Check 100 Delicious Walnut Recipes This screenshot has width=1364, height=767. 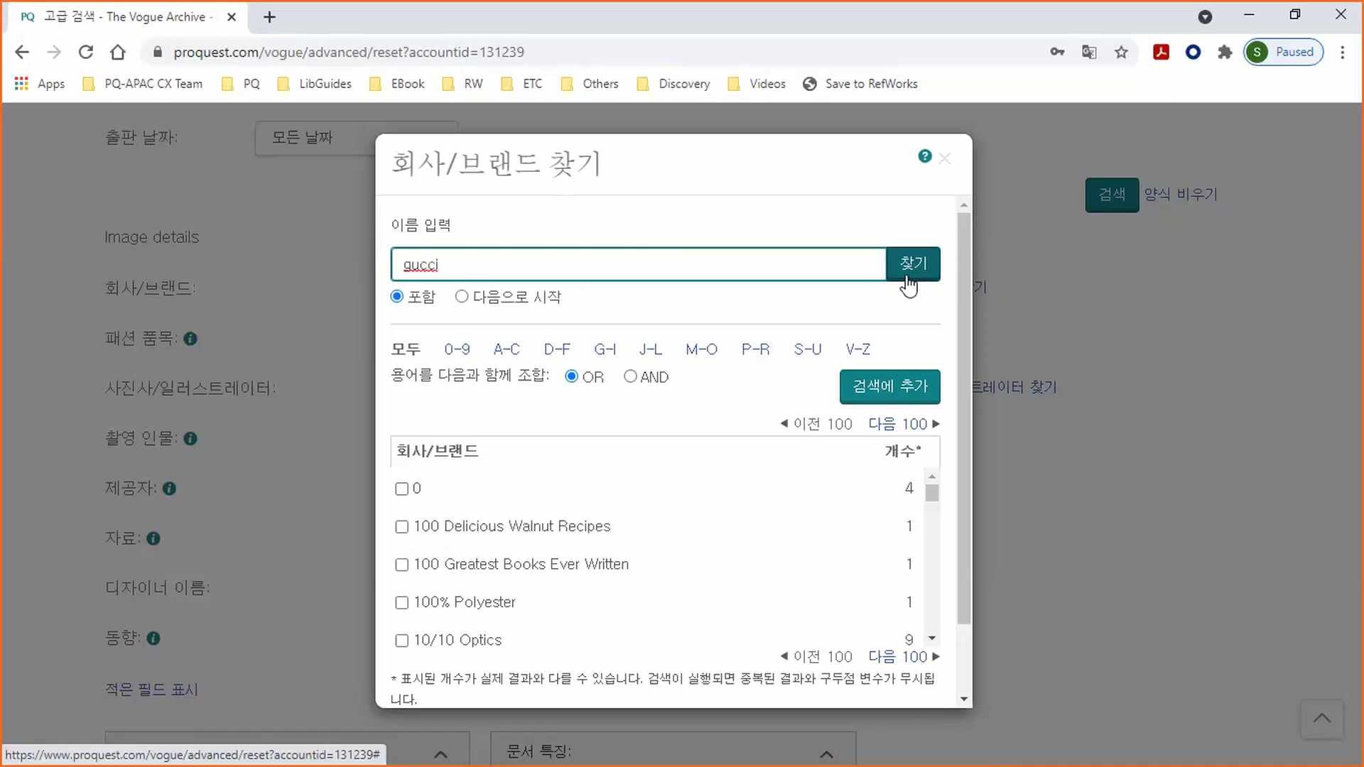point(401,526)
